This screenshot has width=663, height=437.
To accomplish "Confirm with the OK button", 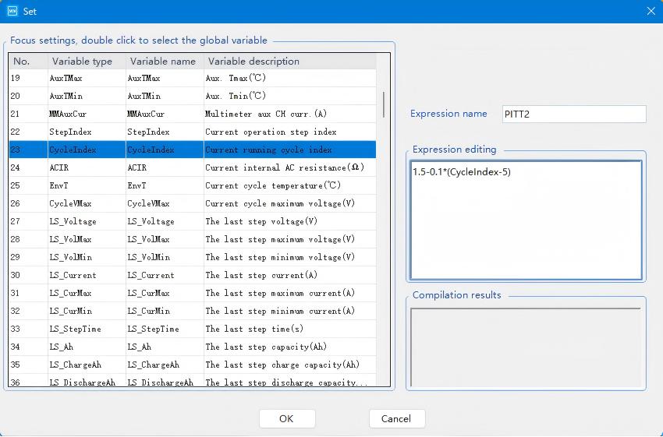I will tap(287, 418).
